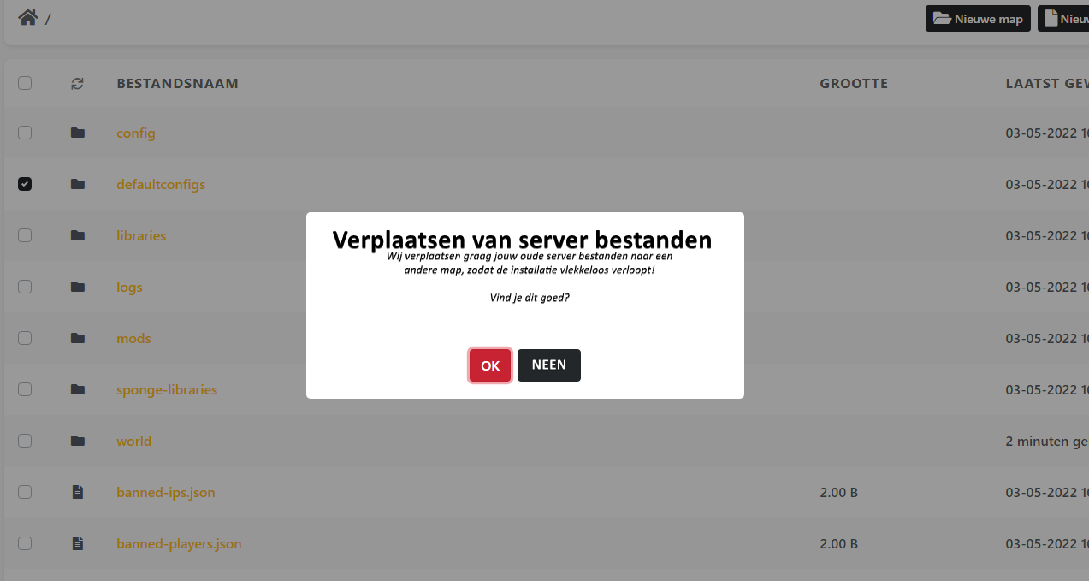1089x581 pixels.
Task: Click the GROOTTE column header
Action: coord(854,83)
